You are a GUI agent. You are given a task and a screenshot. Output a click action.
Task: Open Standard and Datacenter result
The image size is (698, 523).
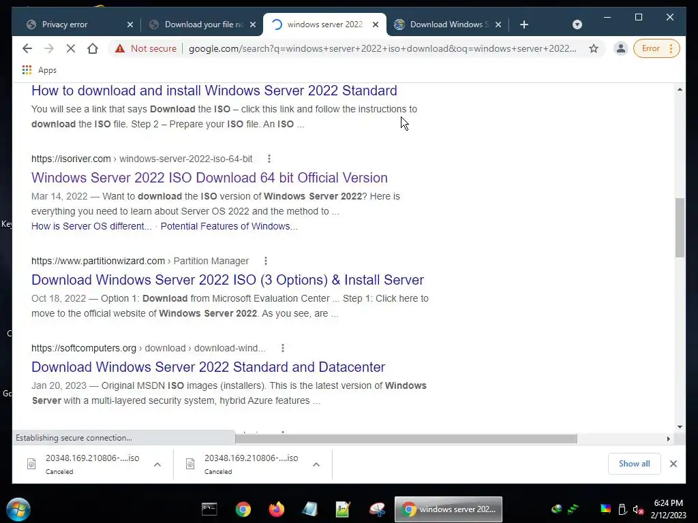(x=208, y=367)
